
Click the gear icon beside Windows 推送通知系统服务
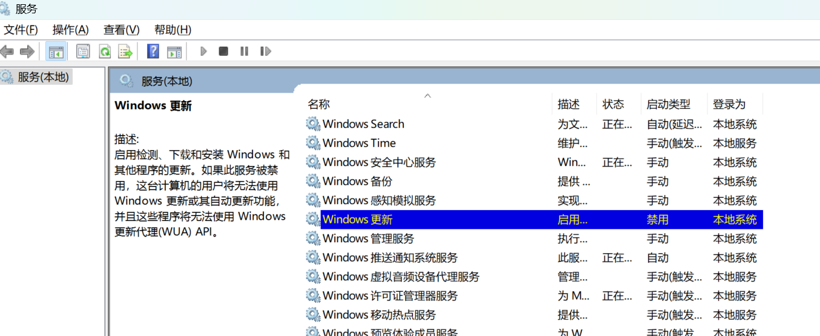pyautogui.click(x=312, y=257)
